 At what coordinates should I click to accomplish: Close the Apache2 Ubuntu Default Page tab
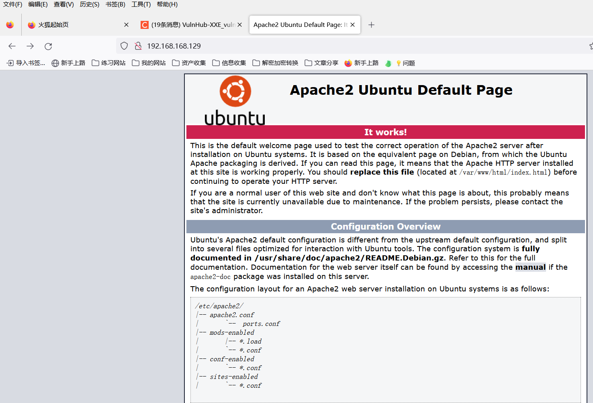[x=353, y=25]
